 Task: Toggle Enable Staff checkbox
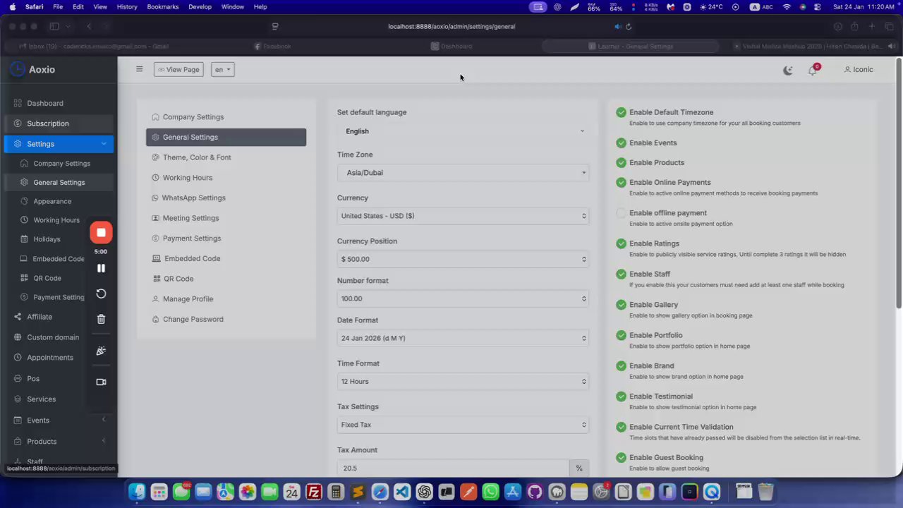coord(621,274)
